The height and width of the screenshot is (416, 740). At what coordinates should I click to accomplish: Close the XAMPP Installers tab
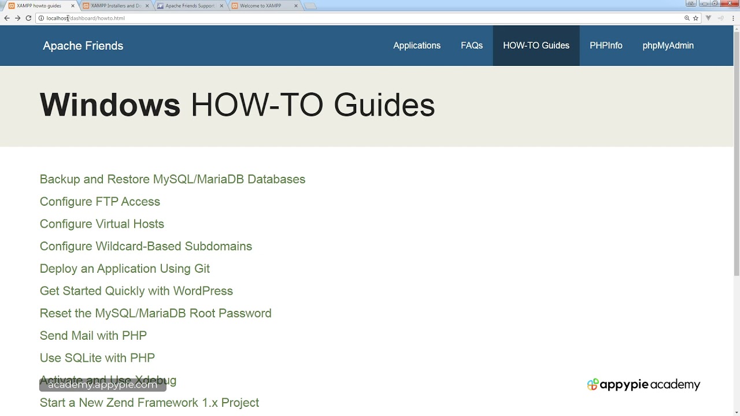click(x=147, y=6)
